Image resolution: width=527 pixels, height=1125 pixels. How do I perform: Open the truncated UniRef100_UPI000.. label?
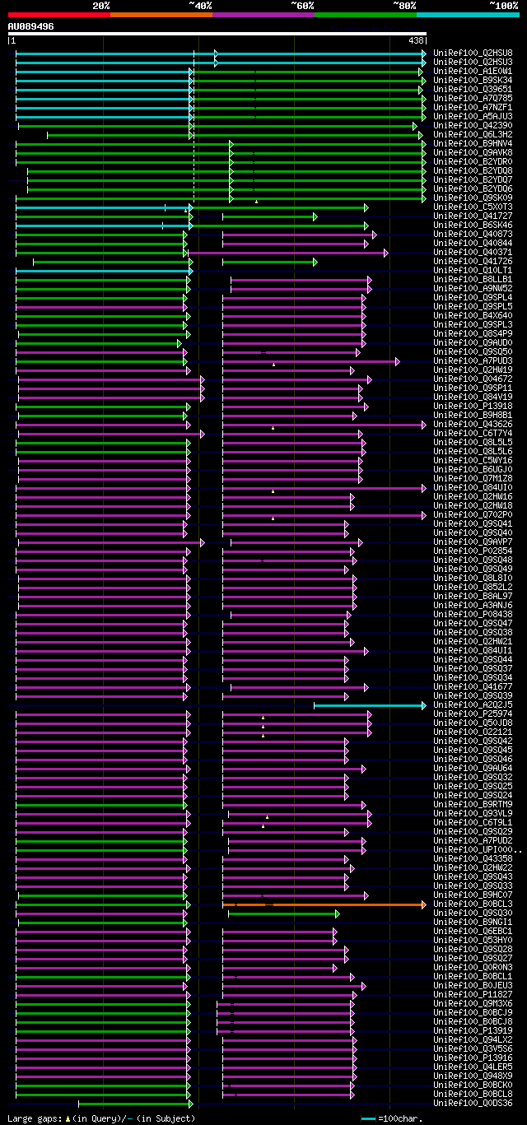[477, 849]
